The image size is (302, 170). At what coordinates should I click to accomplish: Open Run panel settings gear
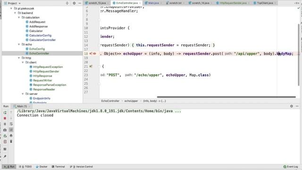(x=292, y=106)
